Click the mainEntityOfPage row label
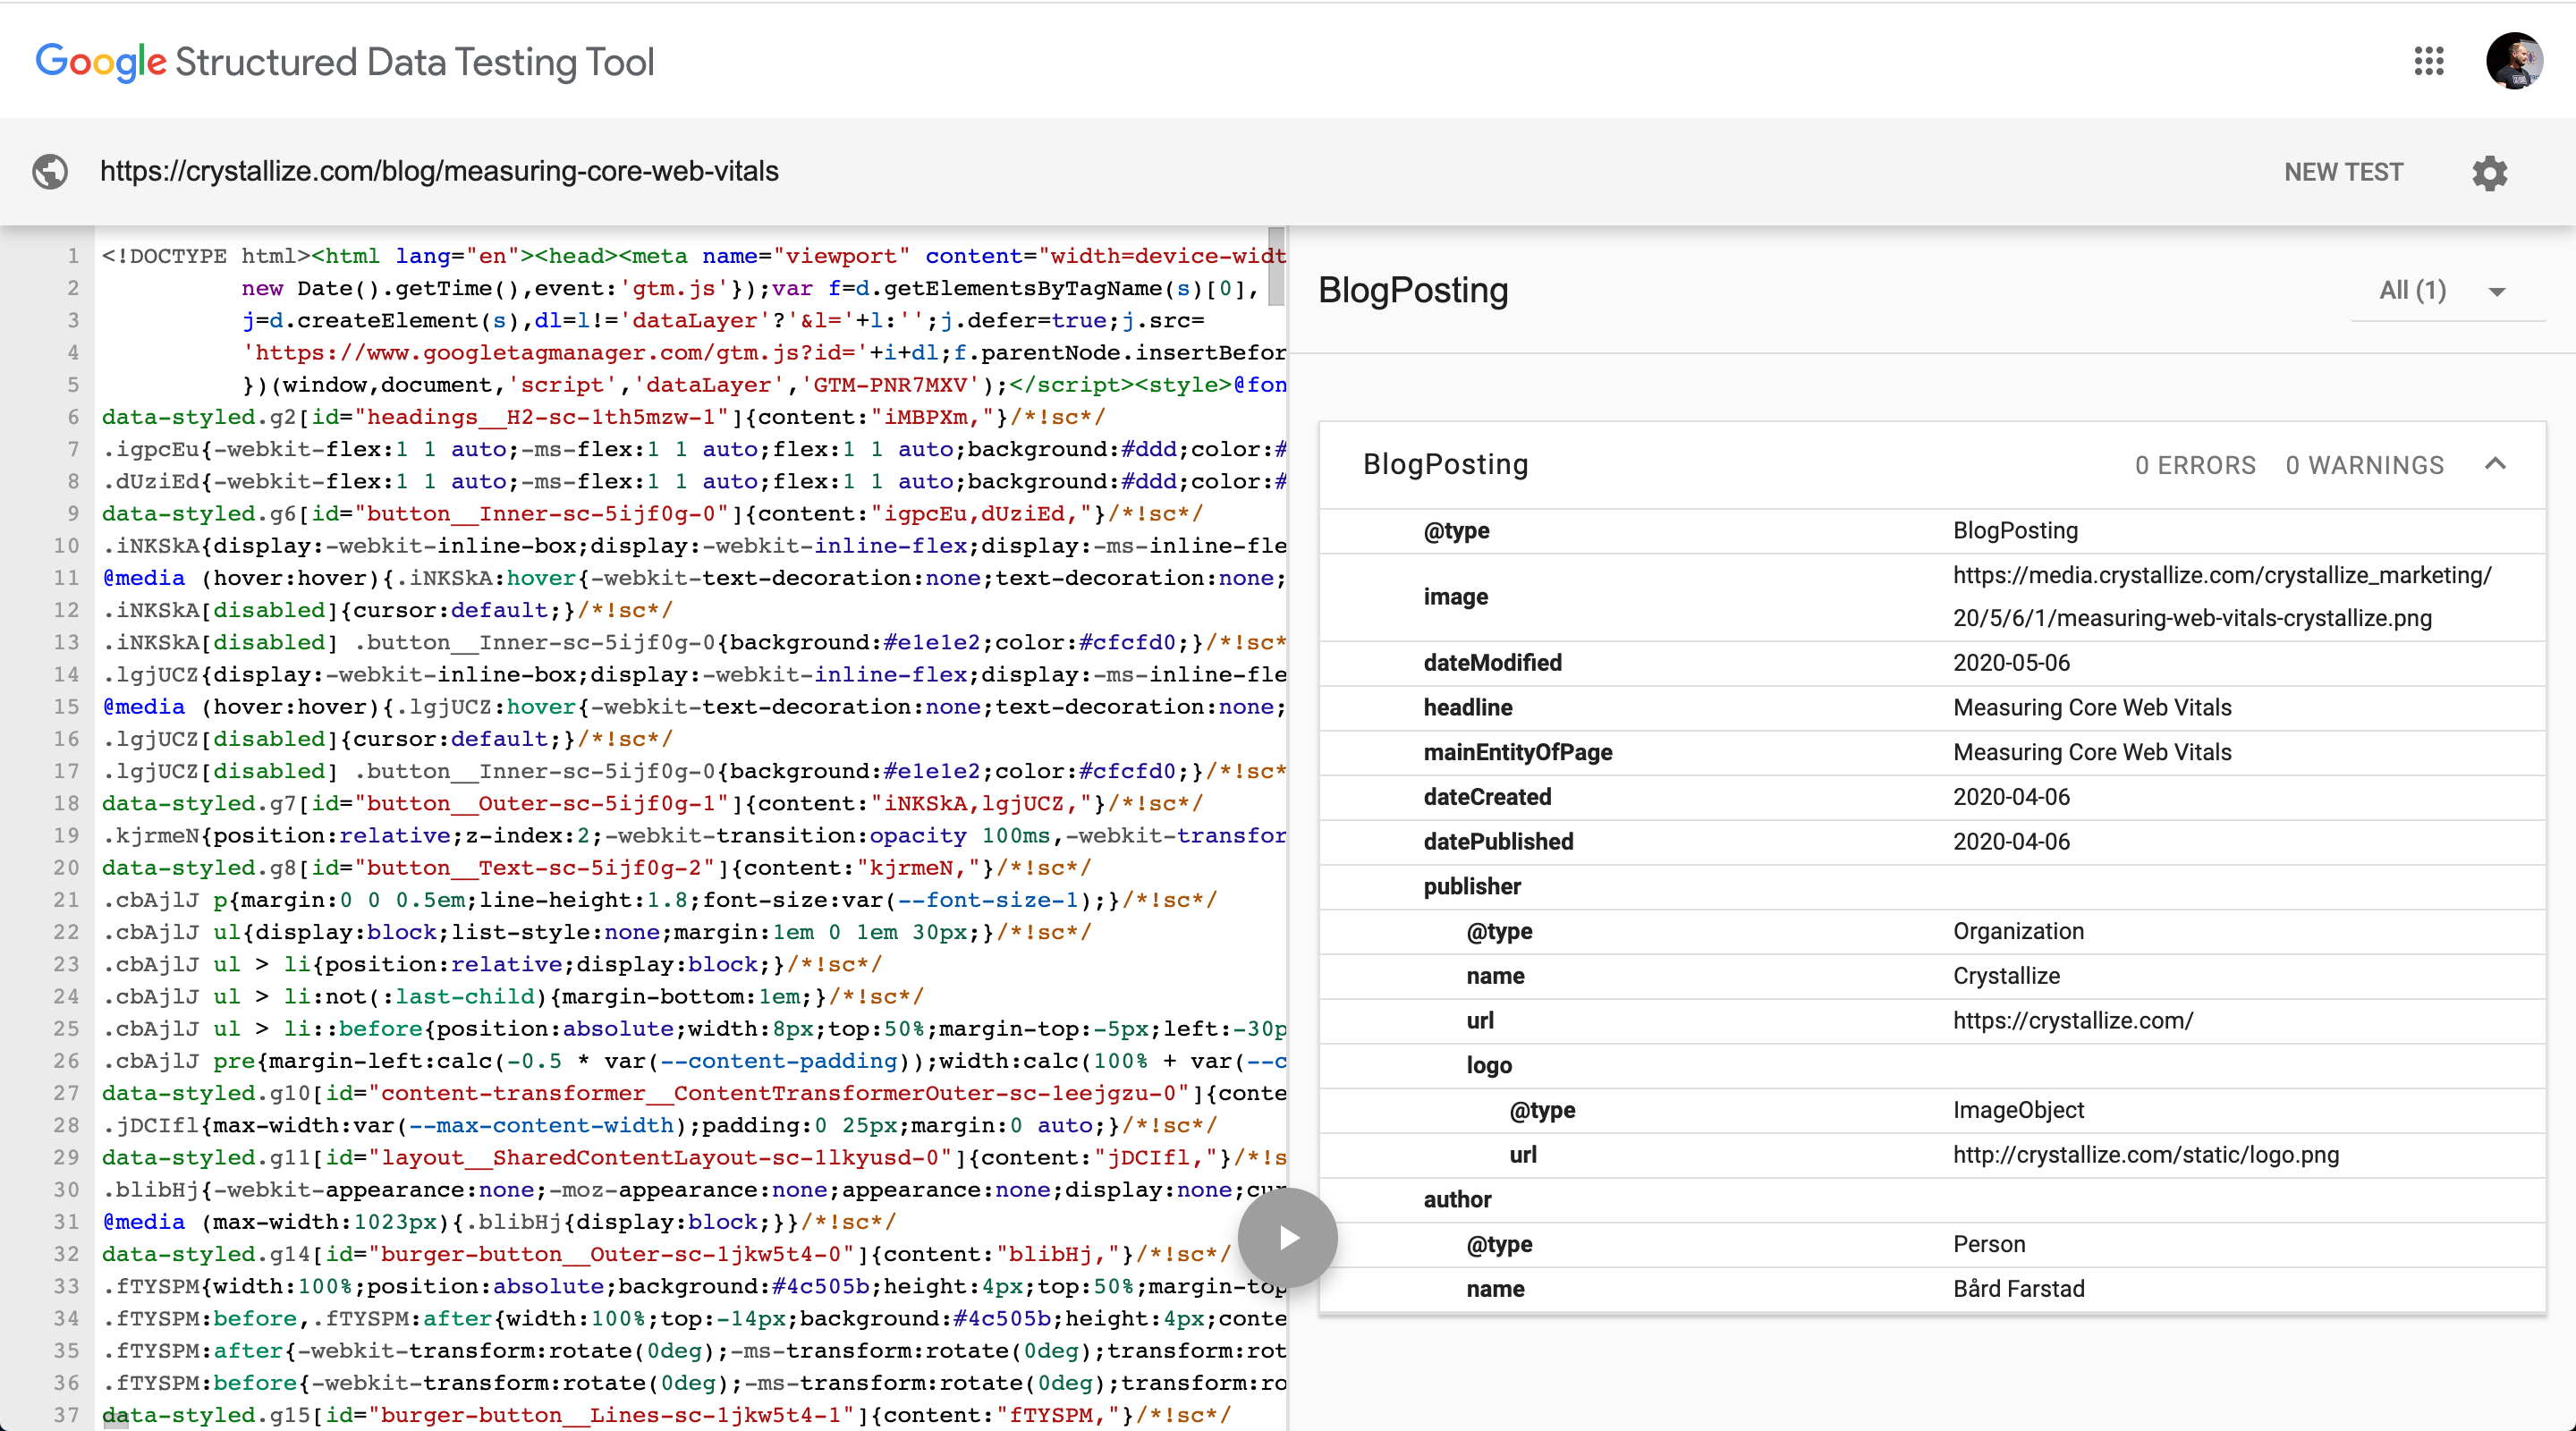Image resolution: width=2576 pixels, height=1431 pixels. [x=1518, y=752]
